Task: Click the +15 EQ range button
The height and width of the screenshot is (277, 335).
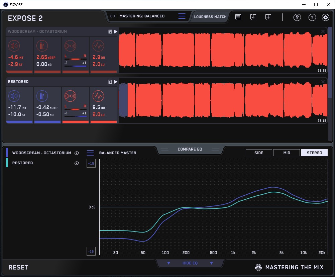Action: click(x=91, y=163)
